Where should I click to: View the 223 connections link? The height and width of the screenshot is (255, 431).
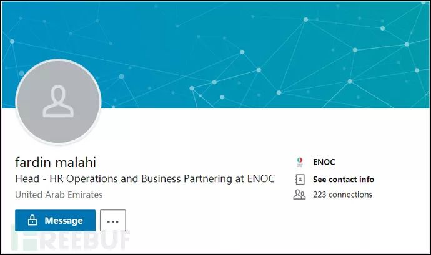(342, 195)
